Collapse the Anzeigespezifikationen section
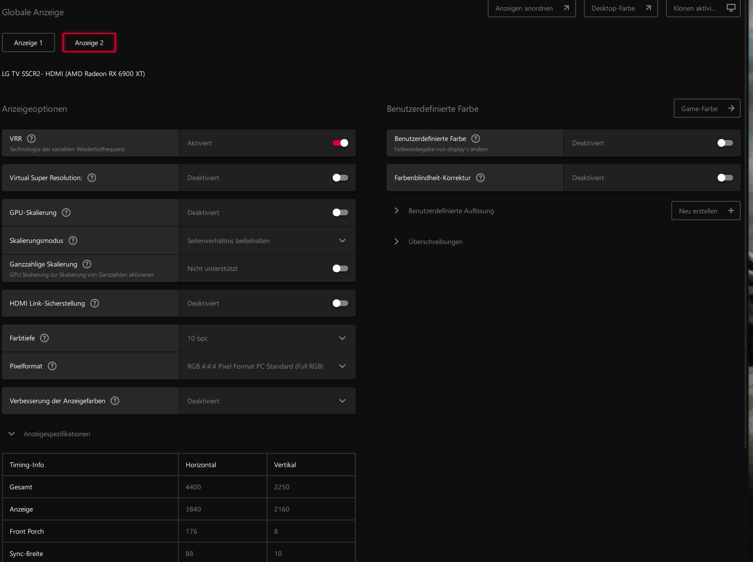Viewport: 753px width, 562px height. pos(12,434)
